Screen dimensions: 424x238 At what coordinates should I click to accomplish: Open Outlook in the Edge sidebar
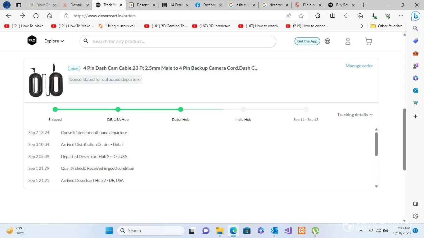[x=416, y=90]
